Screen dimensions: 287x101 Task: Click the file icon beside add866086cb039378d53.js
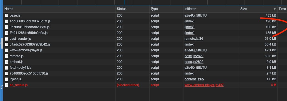click(x=7, y=22)
